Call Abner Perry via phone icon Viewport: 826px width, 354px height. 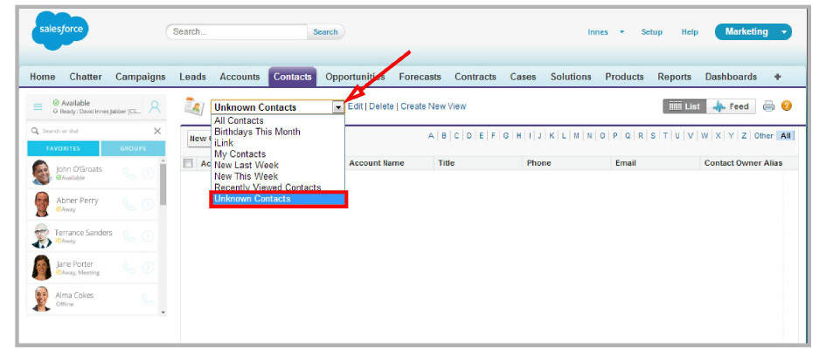(x=129, y=204)
